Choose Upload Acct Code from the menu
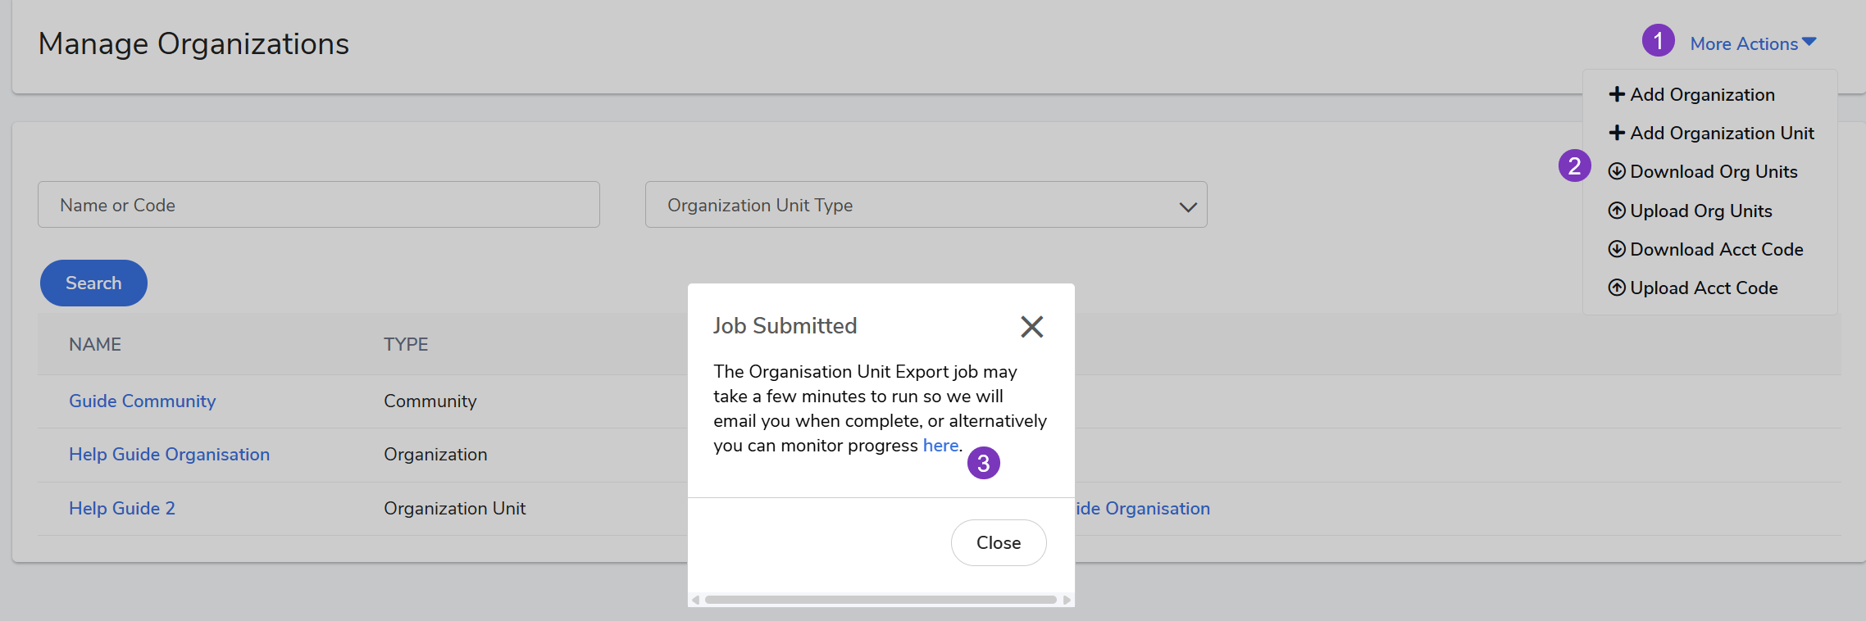 click(1704, 288)
